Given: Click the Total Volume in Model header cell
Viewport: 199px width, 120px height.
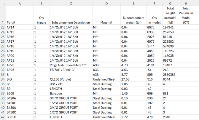Looking at the screenshot, I should coord(186,15).
